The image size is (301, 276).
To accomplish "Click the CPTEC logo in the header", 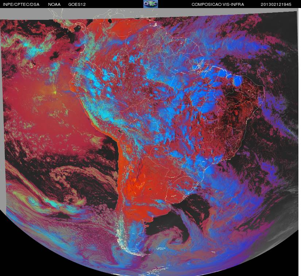I will point(151,4).
